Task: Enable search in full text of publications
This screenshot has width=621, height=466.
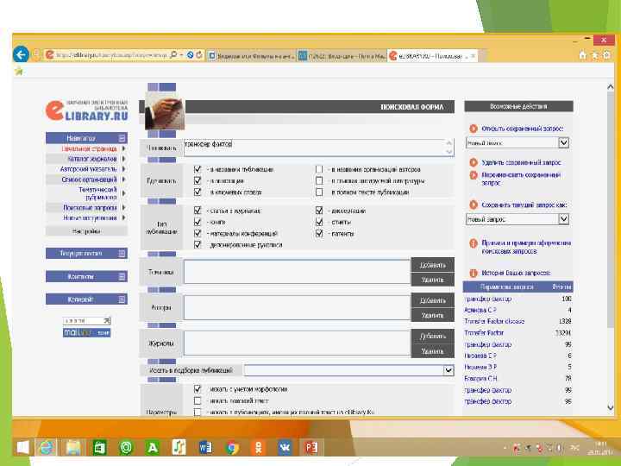Action: click(319, 192)
